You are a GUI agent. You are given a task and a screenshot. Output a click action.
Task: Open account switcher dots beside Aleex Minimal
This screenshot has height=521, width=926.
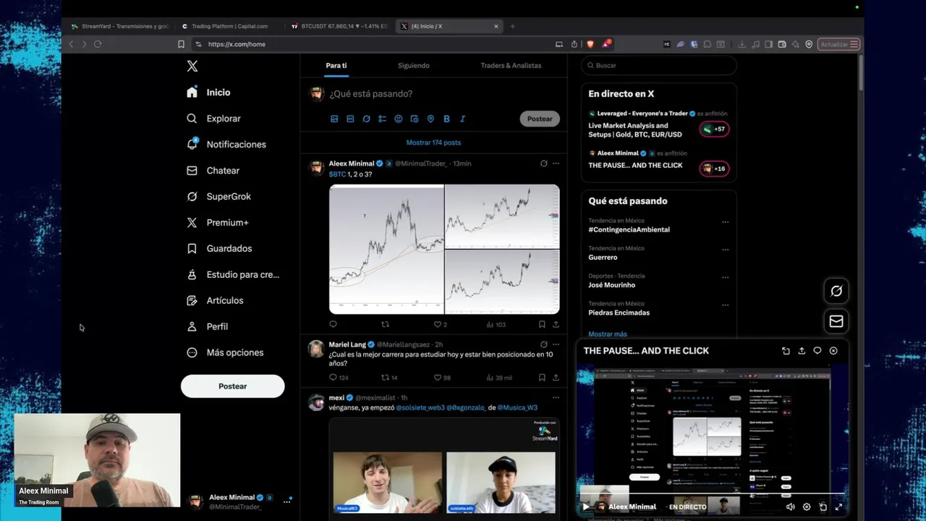point(286,501)
